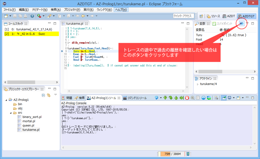Click the クイック・アクセス search field
Viewport: 260px width, 159px height.
click(183, 16)
